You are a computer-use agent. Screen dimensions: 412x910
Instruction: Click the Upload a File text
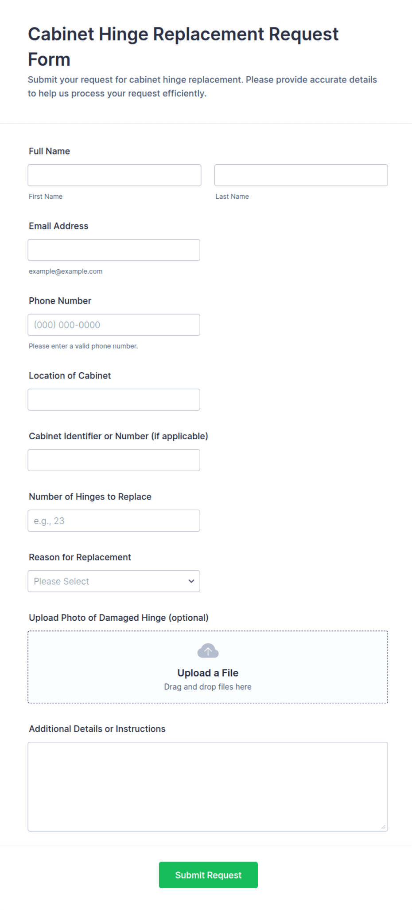208,673
